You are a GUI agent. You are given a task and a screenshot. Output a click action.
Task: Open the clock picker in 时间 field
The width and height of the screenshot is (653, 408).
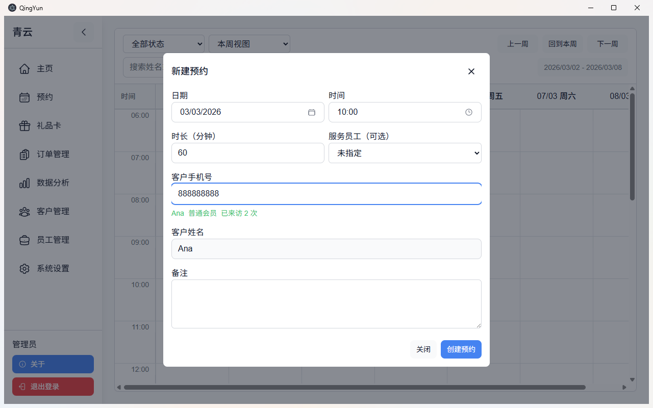(x=469, y=112)
